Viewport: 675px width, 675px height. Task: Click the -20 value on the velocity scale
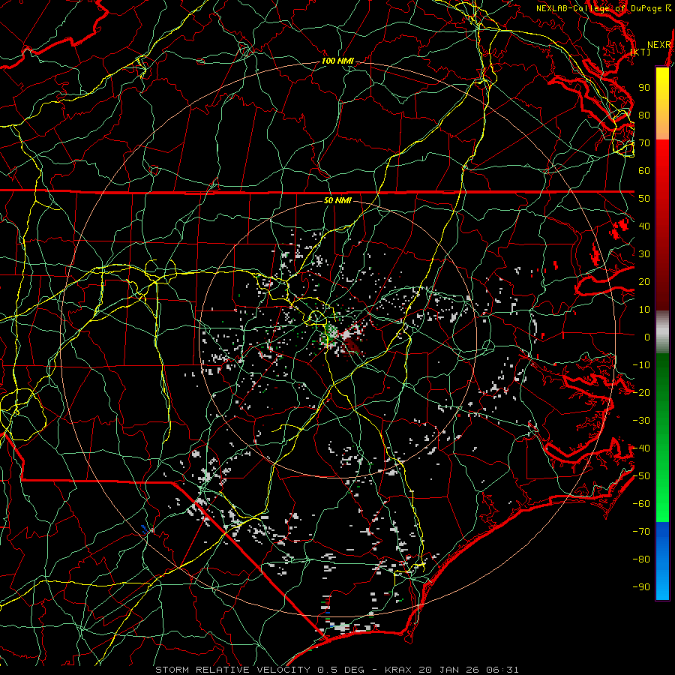point(641,393)
